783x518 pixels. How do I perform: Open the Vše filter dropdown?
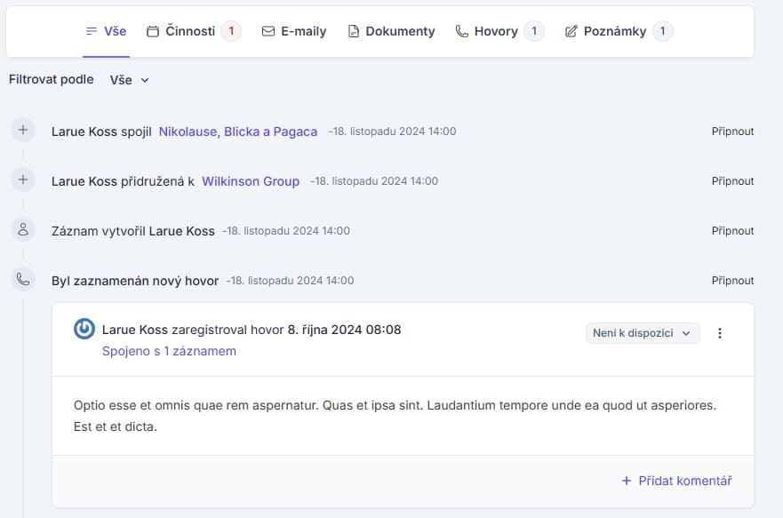point(130,80)
